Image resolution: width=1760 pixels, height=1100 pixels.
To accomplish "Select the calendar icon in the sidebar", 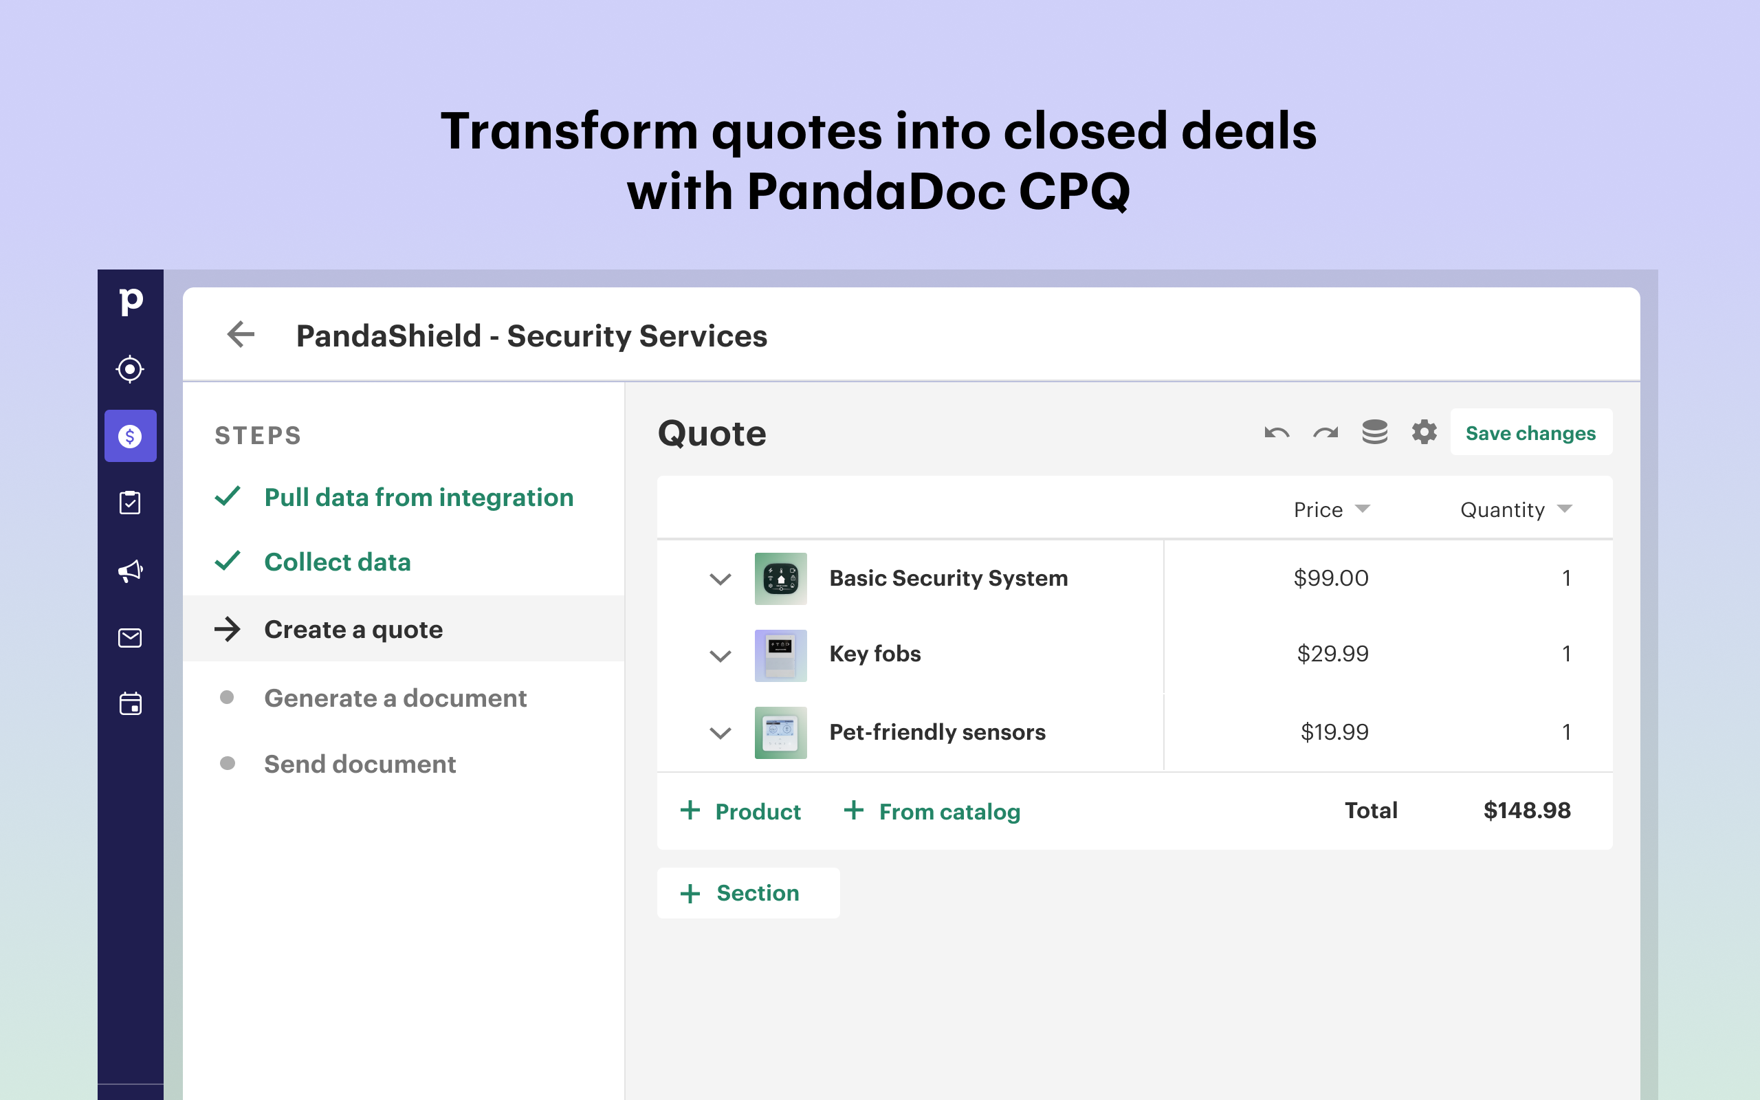I will 130,703.
